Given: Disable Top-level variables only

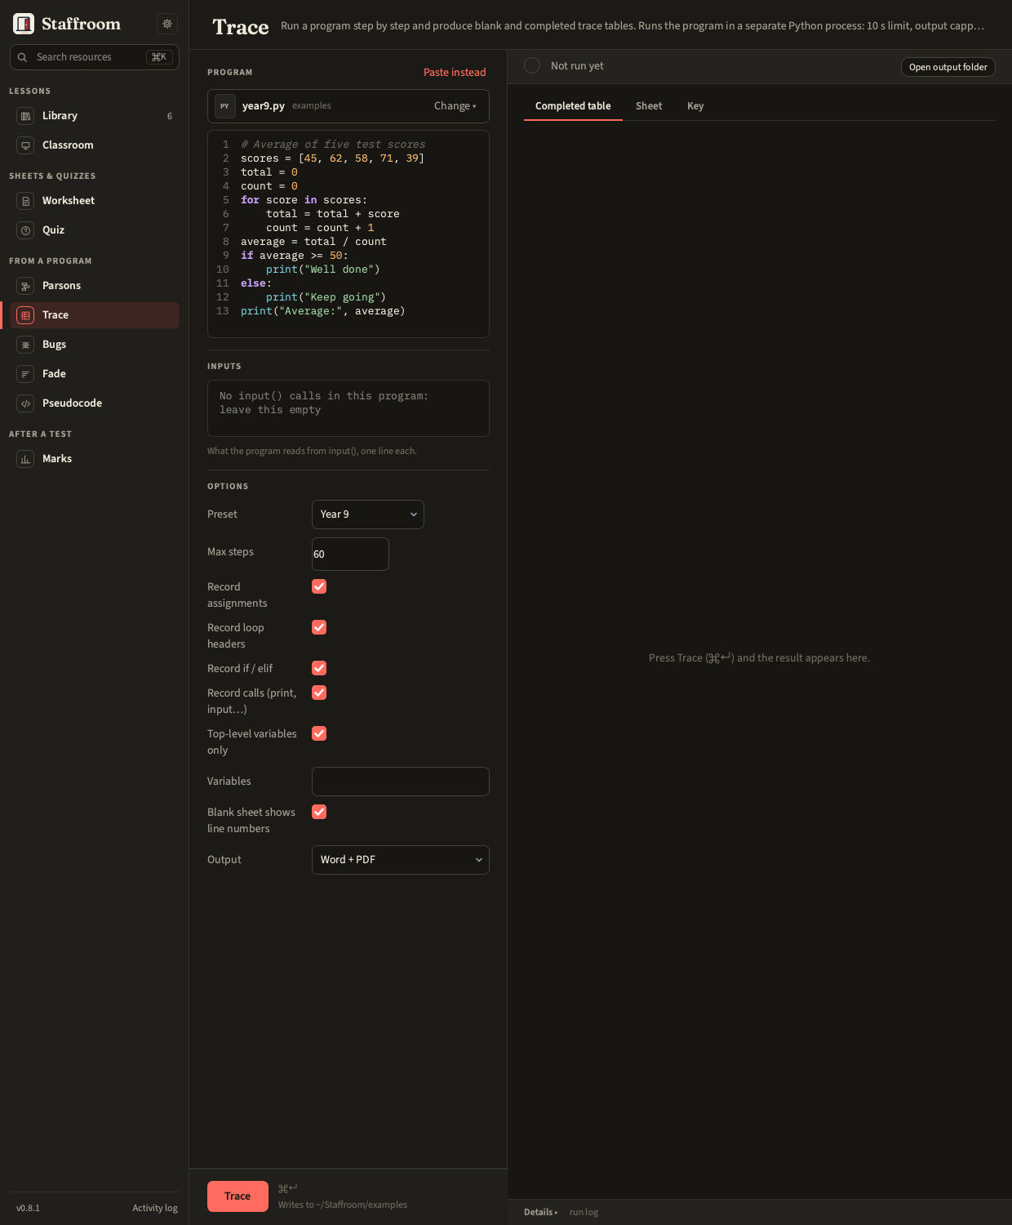Looking at the screenshot, I should (319, 733).
